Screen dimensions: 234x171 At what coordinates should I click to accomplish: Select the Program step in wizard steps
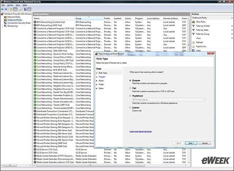[102, 77]
